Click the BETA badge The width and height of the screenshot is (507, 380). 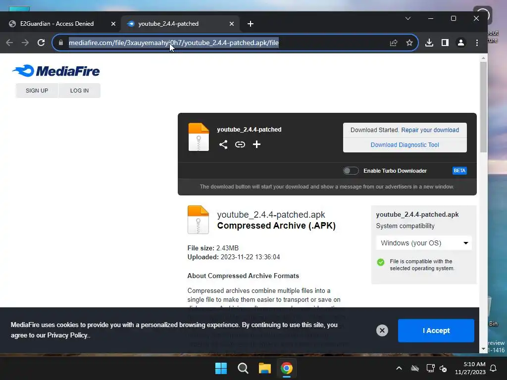pyautogui.click(x=459, y=171)
